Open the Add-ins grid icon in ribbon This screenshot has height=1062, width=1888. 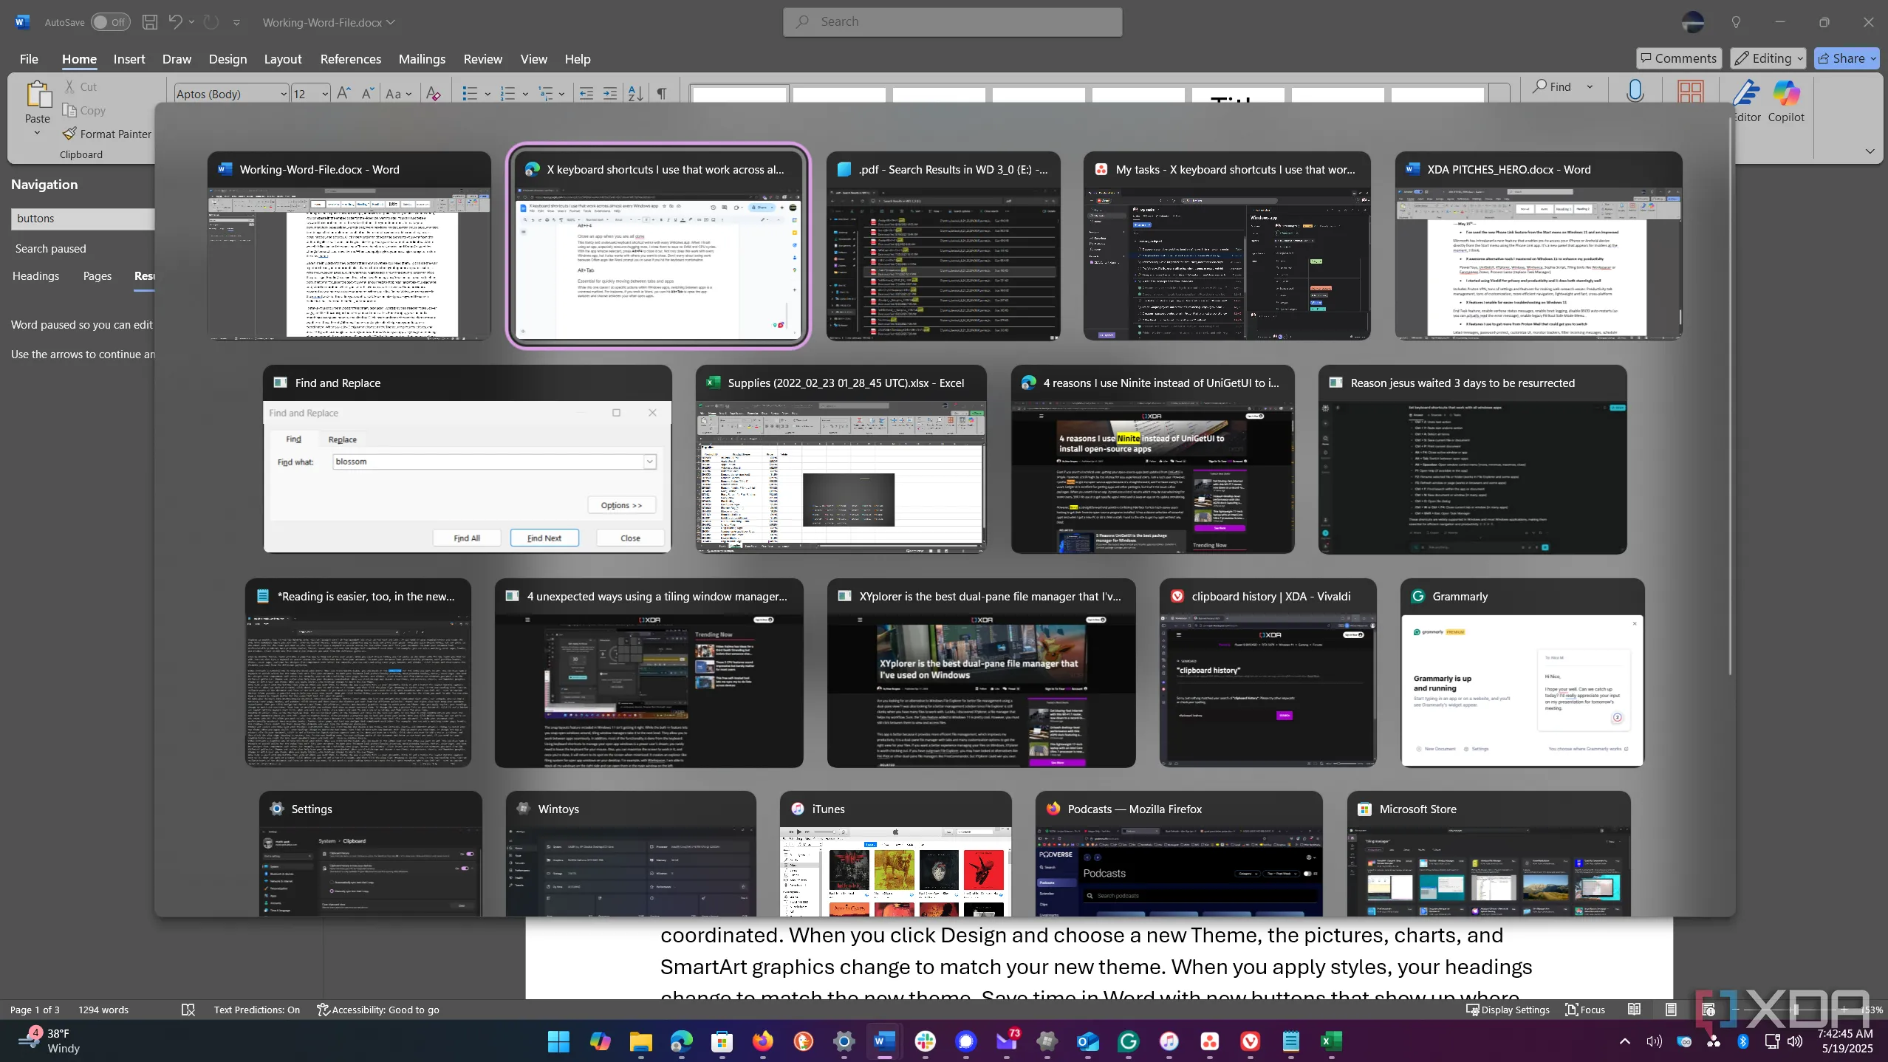[x=1691, y=92]
